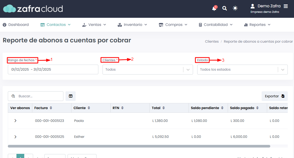Open the Clientes dropdown showing Todos

[148, 70]
